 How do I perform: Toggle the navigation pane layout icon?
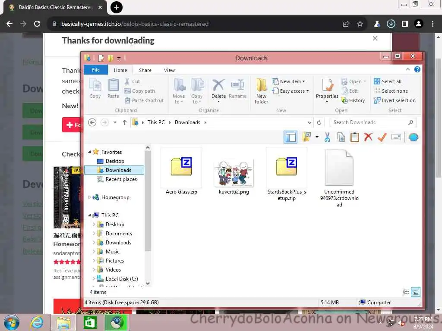tap(290, 137)
